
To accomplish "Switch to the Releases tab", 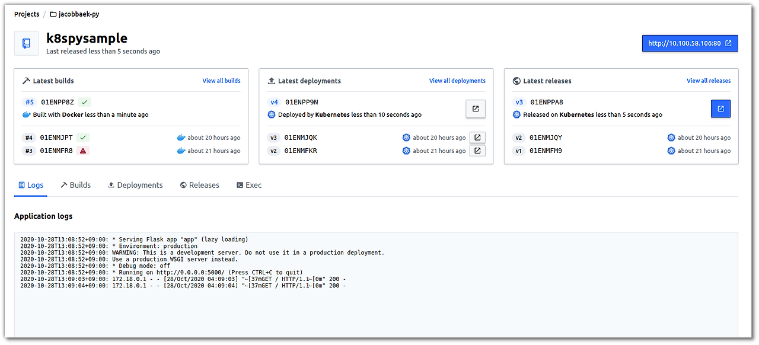I will click(x=199, y=185).
